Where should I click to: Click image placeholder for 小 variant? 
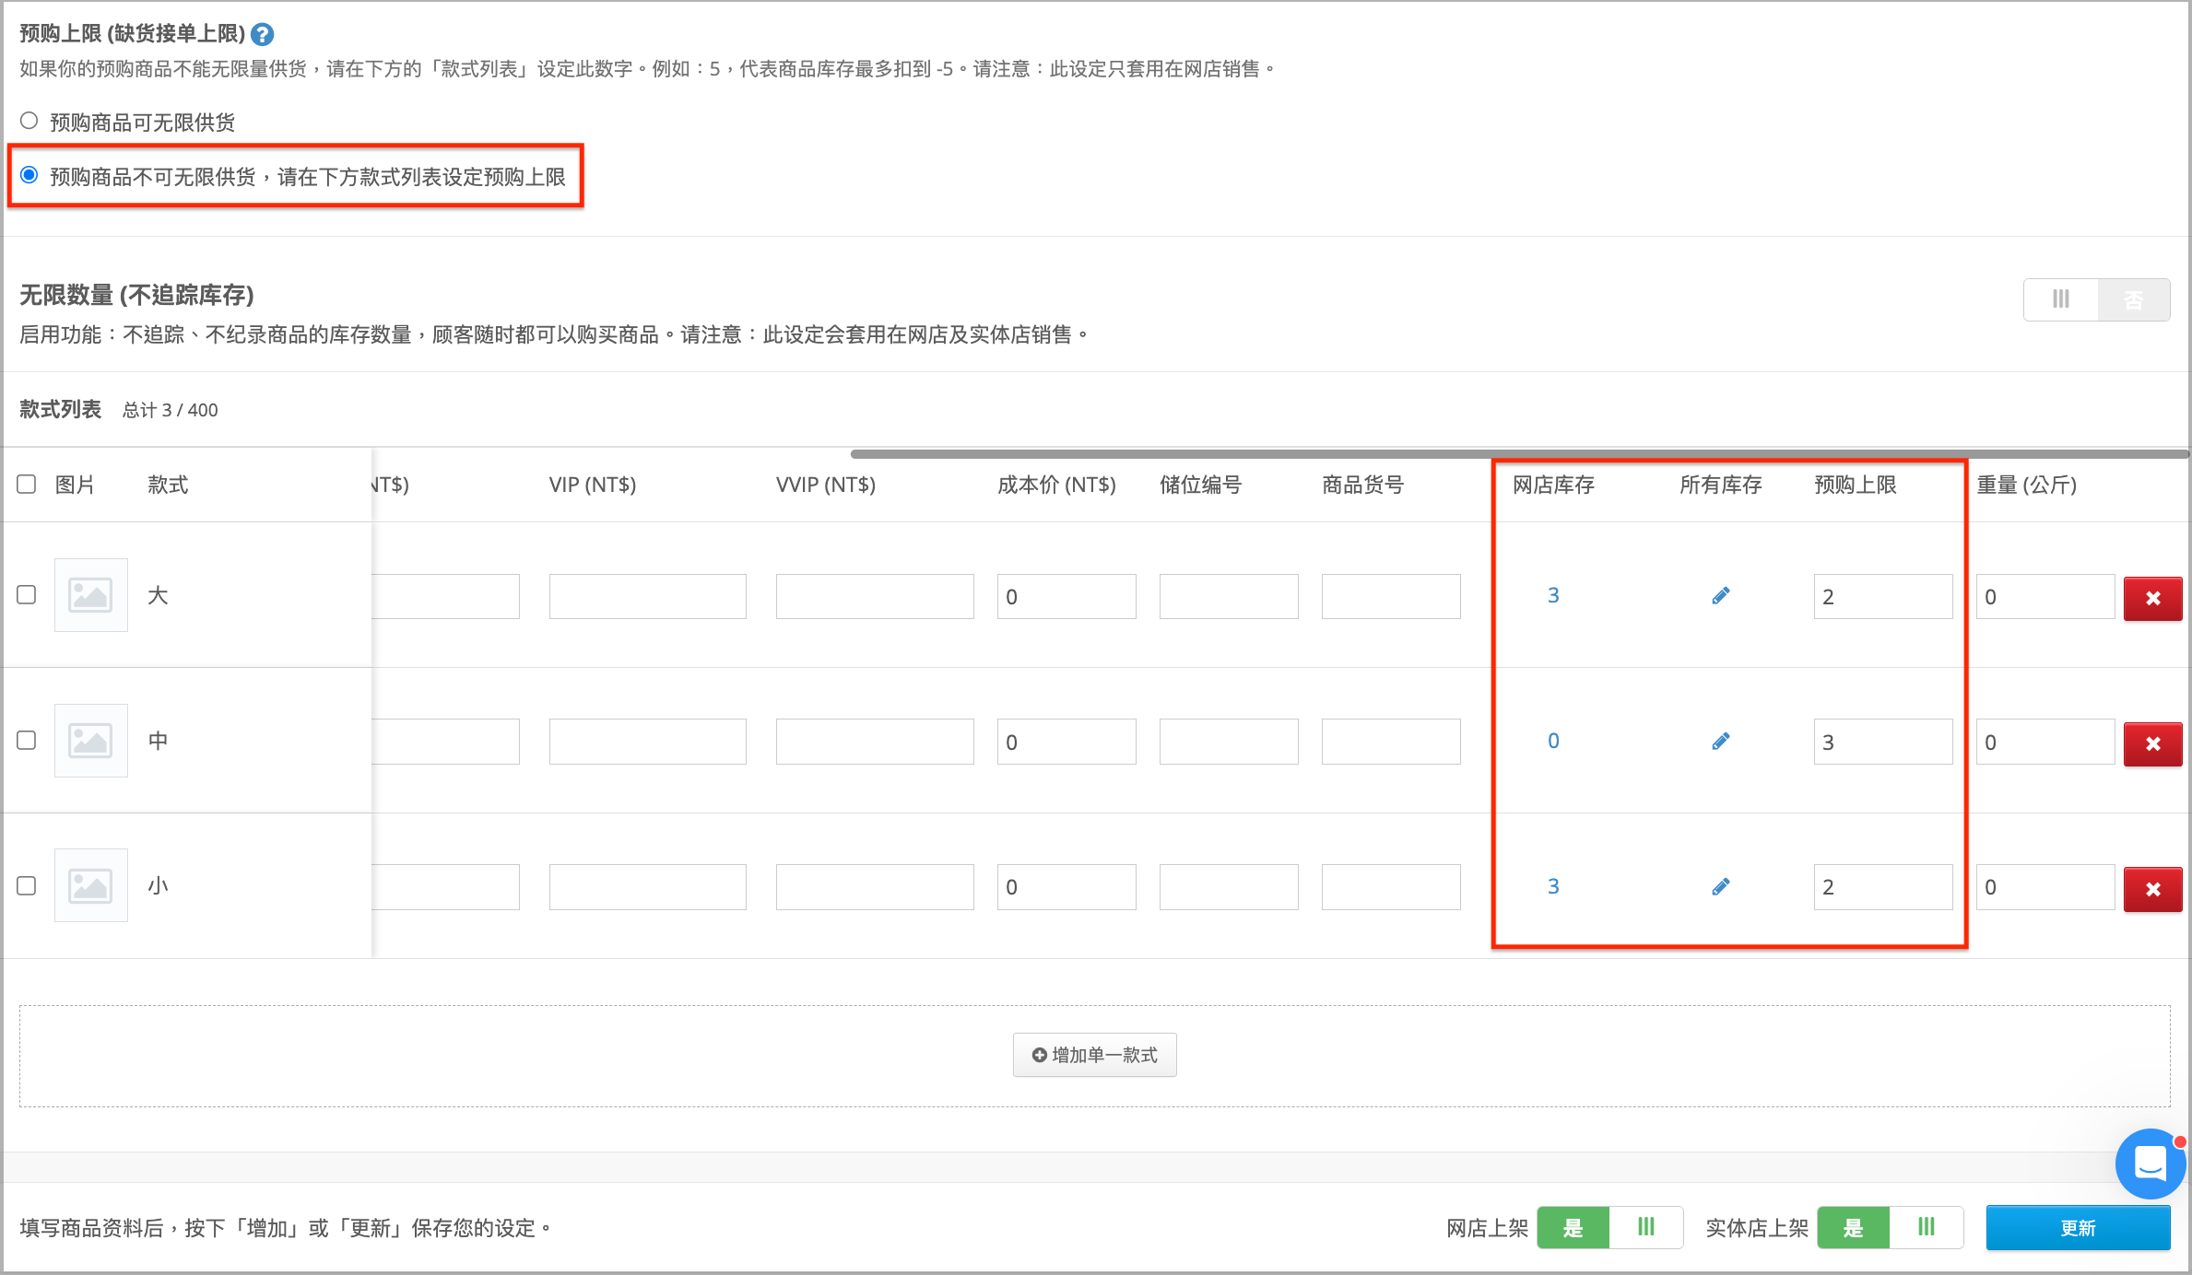click(90, 885)
